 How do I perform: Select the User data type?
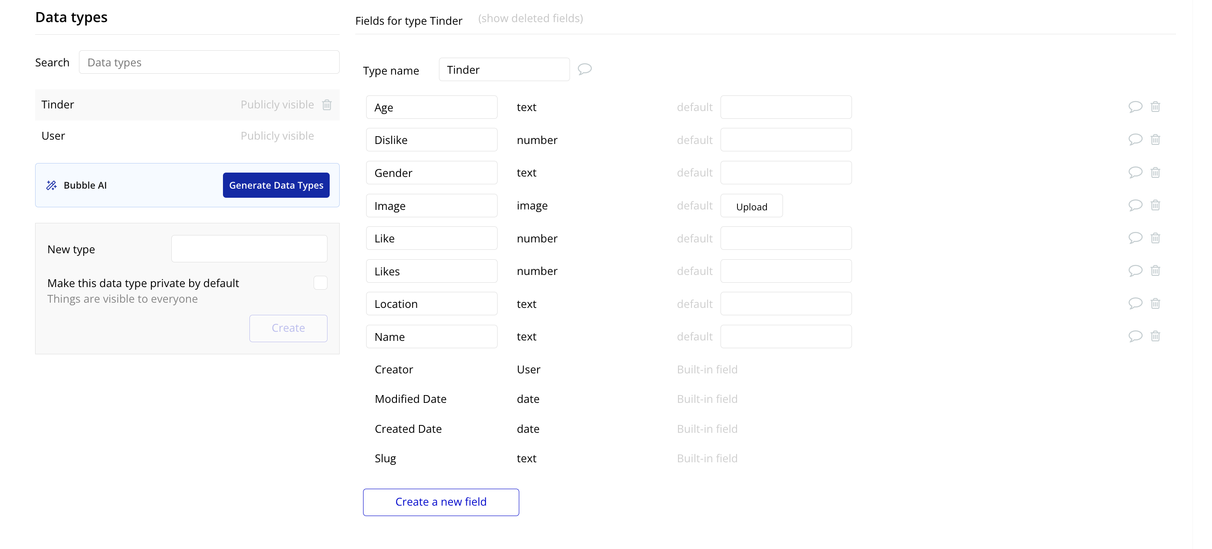53,136
